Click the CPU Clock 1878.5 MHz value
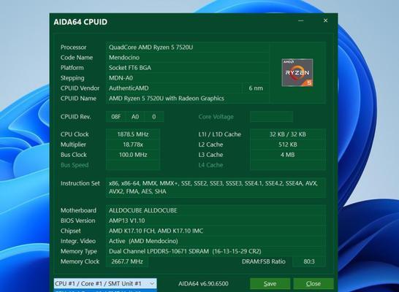The image size is (399, 292). tap(133, 134)
